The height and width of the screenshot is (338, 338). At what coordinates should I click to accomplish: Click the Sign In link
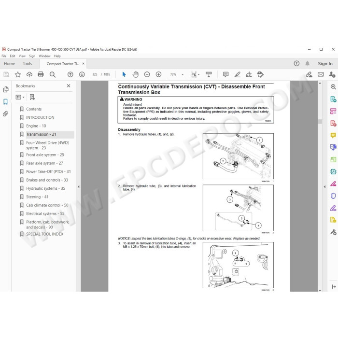[325, 64]
